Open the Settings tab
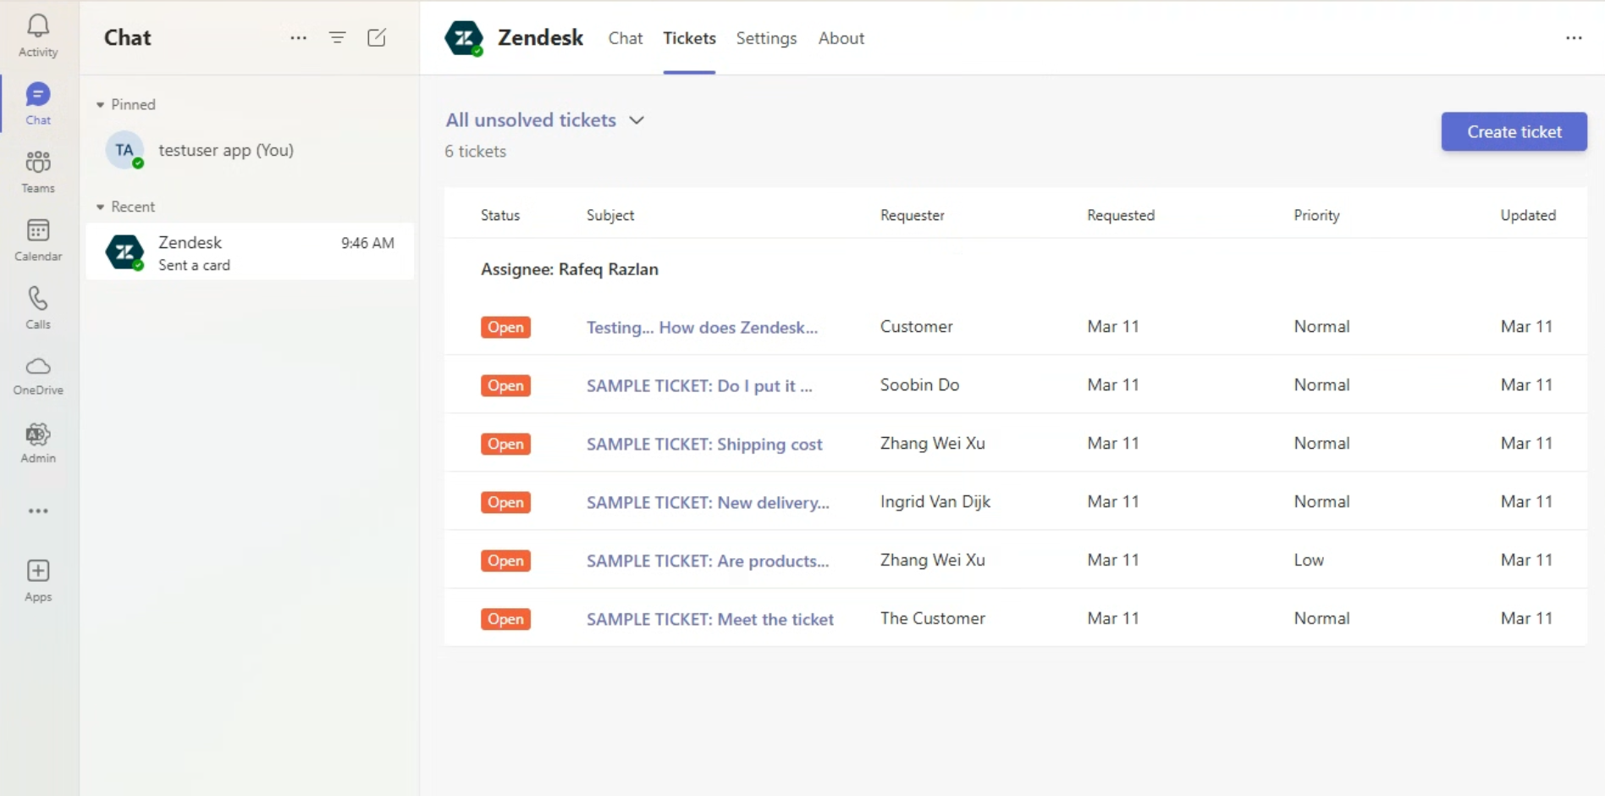This screenshot has width=1605, height=796. coord(766,38)
